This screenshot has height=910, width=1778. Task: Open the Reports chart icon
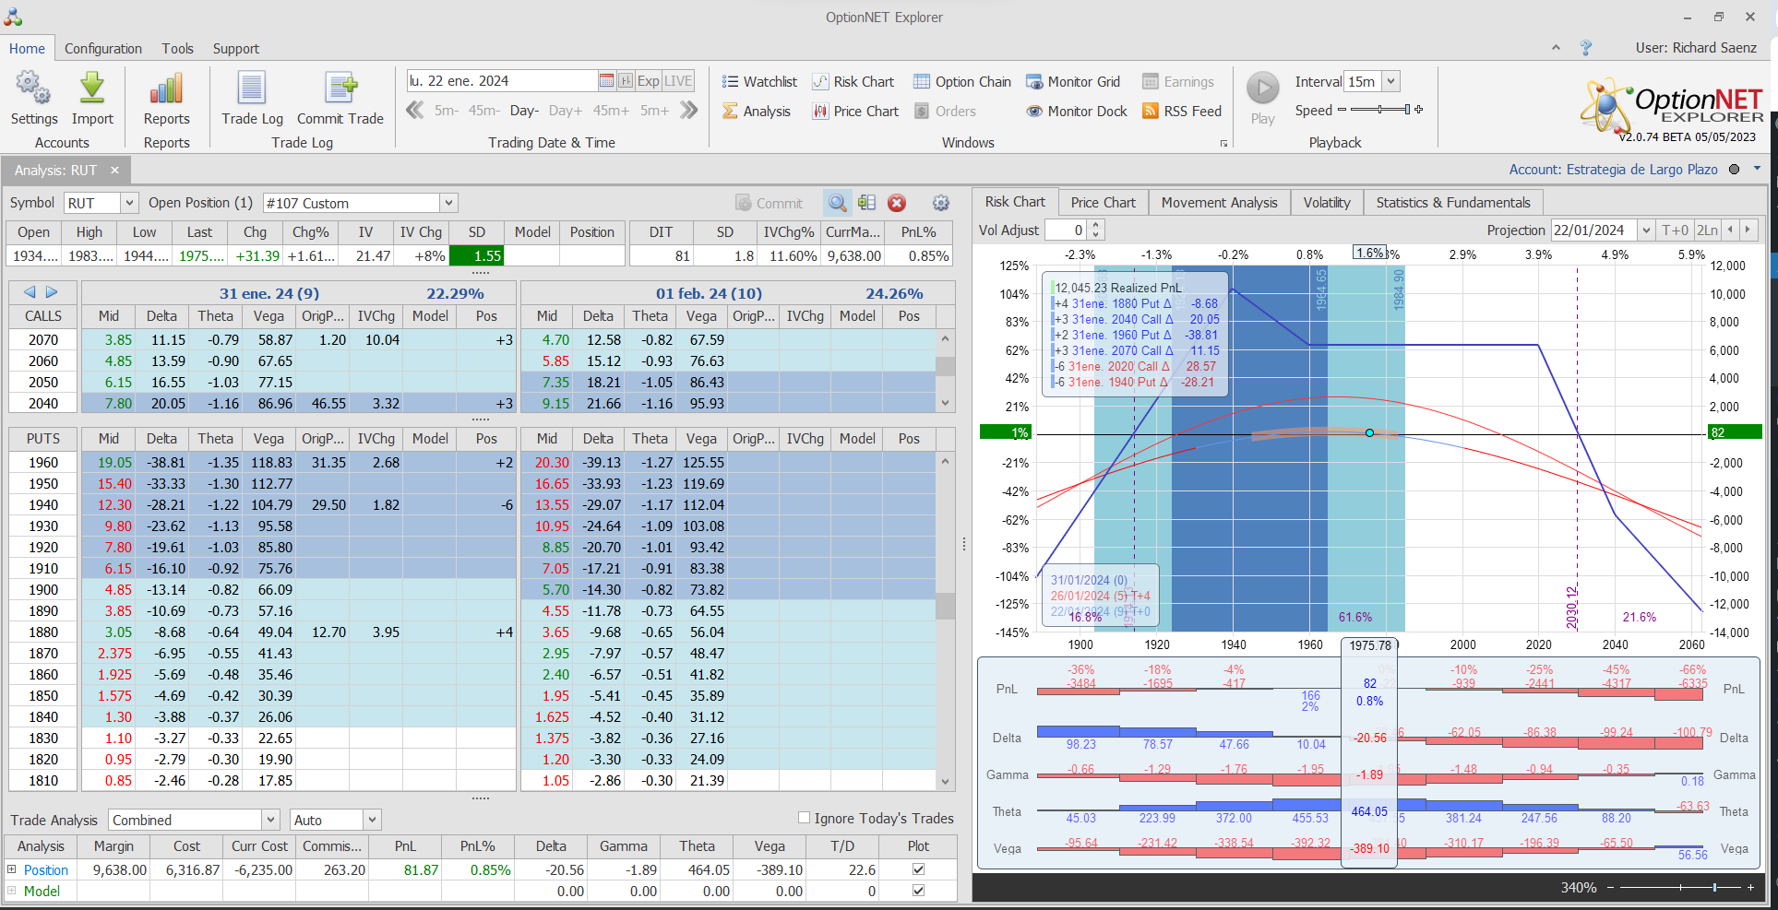click(x=166, y=89)
